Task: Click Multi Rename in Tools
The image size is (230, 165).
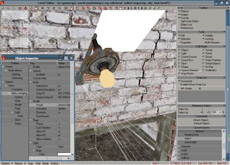Action: pyautogui.click(x=212, y=42)
